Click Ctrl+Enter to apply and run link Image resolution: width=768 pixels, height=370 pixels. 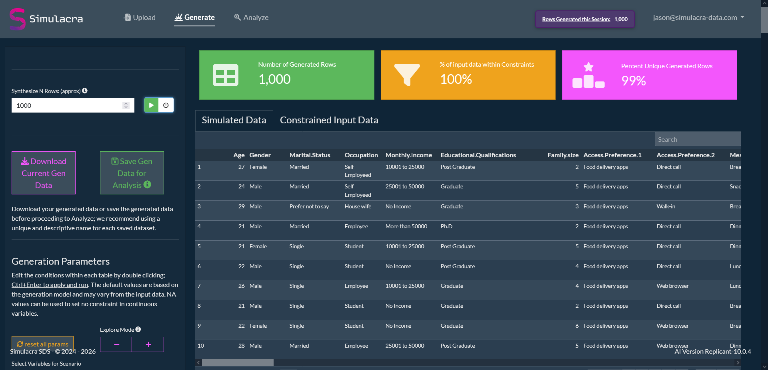(x=50, y=285)
